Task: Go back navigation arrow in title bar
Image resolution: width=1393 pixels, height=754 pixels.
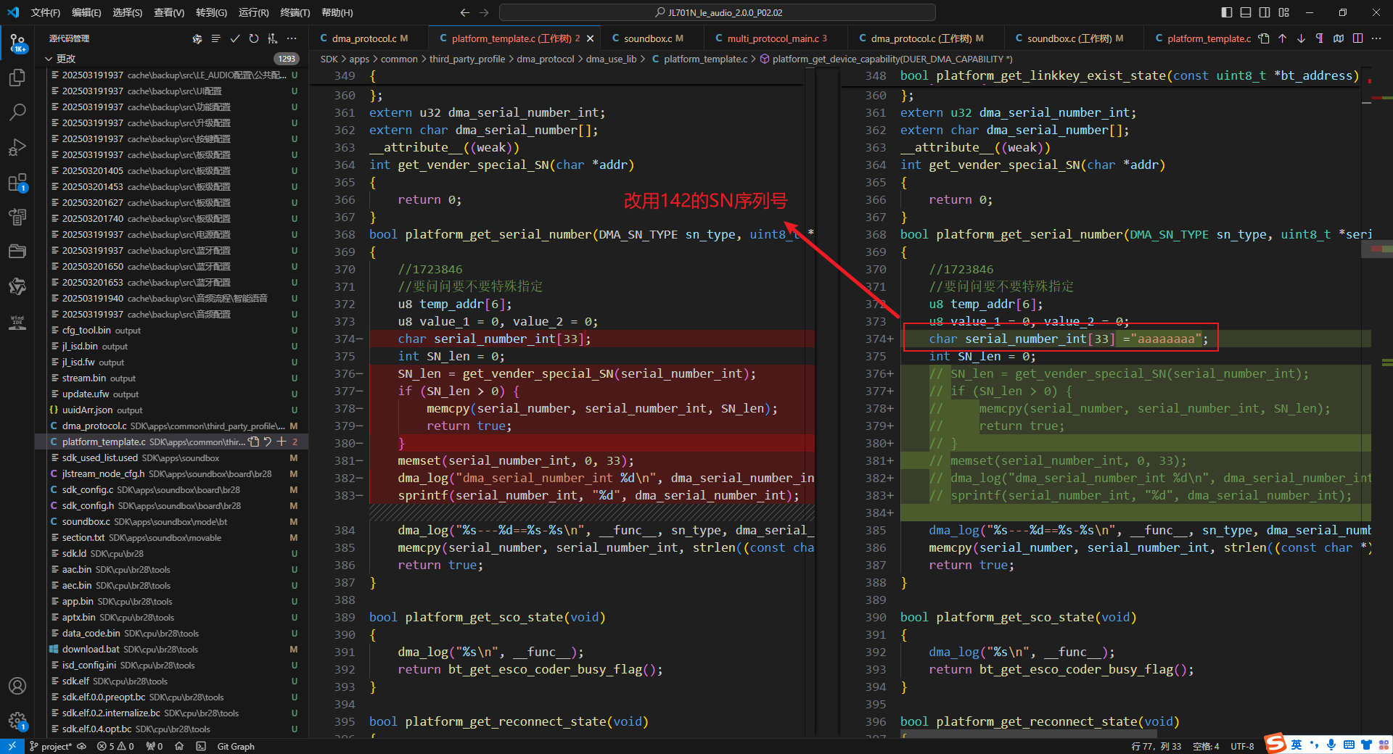Action: point(465,12)
